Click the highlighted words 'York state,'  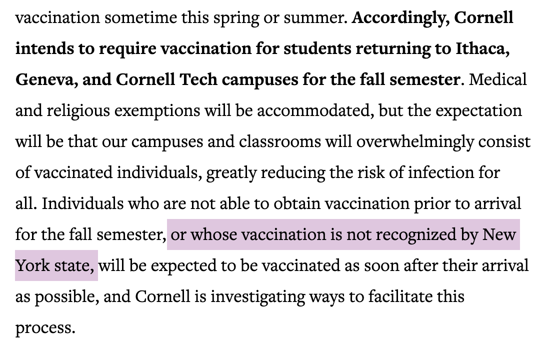click(55, 265)
